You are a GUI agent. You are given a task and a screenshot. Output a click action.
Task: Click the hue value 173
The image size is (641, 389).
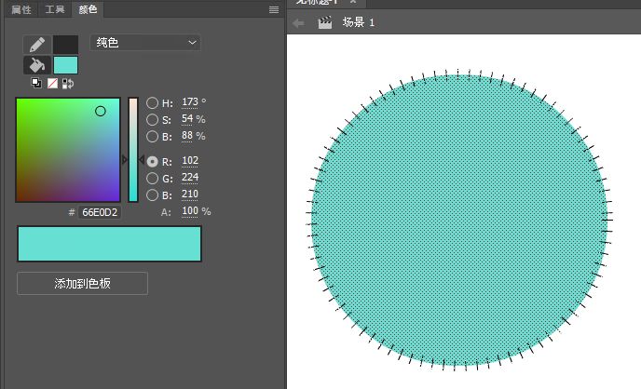(x=190, y=102)
